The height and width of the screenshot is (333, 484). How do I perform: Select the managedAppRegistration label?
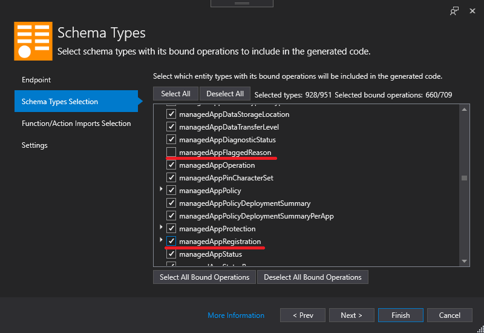(220, 241)
